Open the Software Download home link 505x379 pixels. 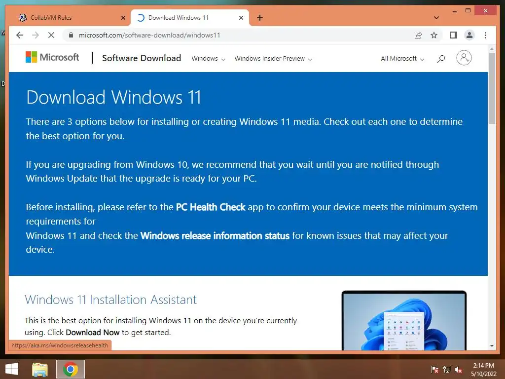pyautogui.click(x=142, y=58)
